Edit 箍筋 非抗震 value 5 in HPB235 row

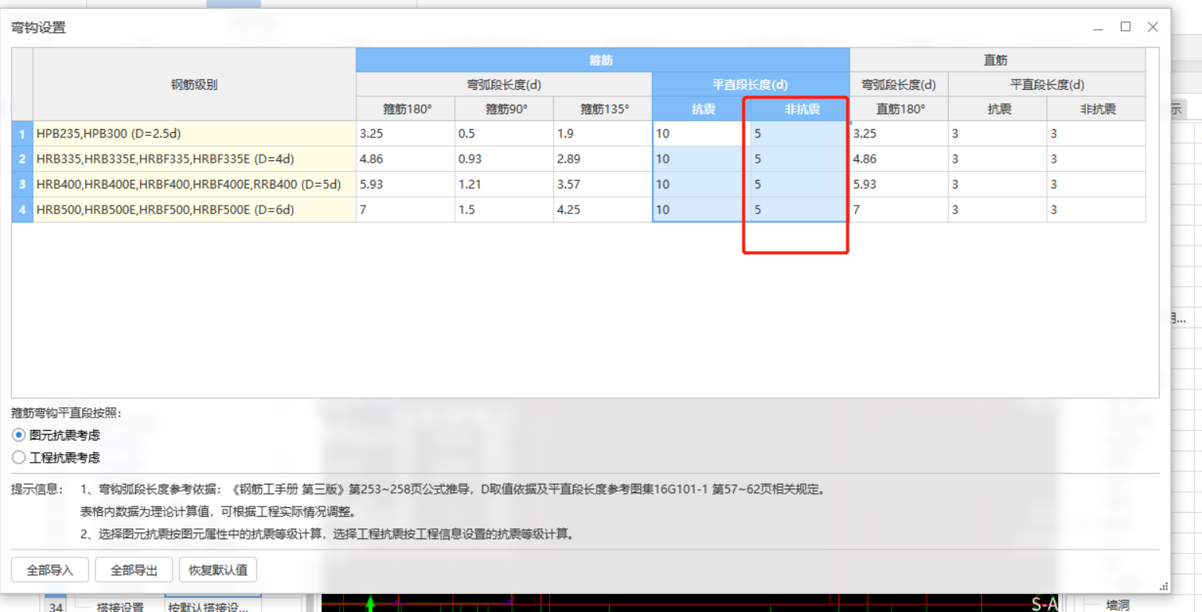coord(800,134)
